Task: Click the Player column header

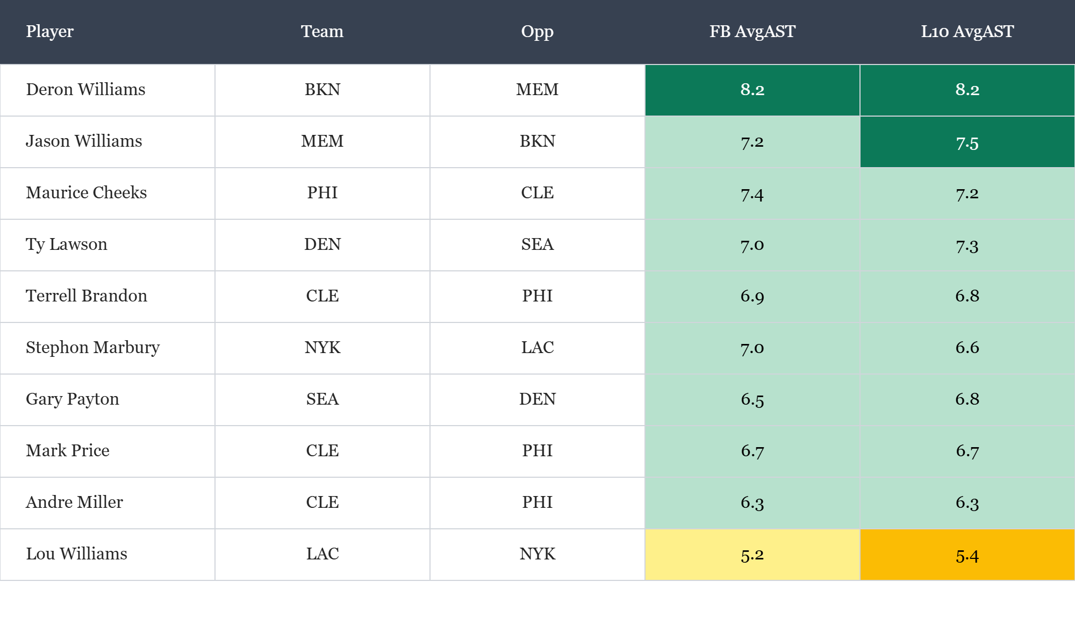Action: (x=50, y=32)
